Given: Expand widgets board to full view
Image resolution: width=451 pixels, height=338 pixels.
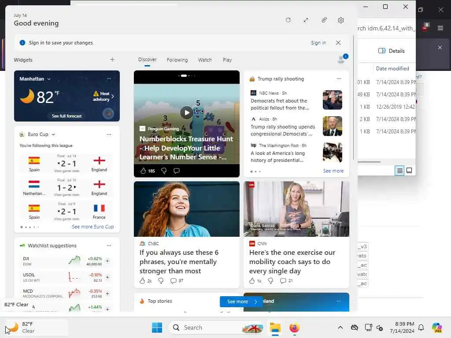Looking at the screenshot, I should click(x=306, y=20).
